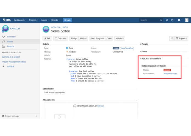Click the Create button
The image size is (191, 136).
(68, 20)
